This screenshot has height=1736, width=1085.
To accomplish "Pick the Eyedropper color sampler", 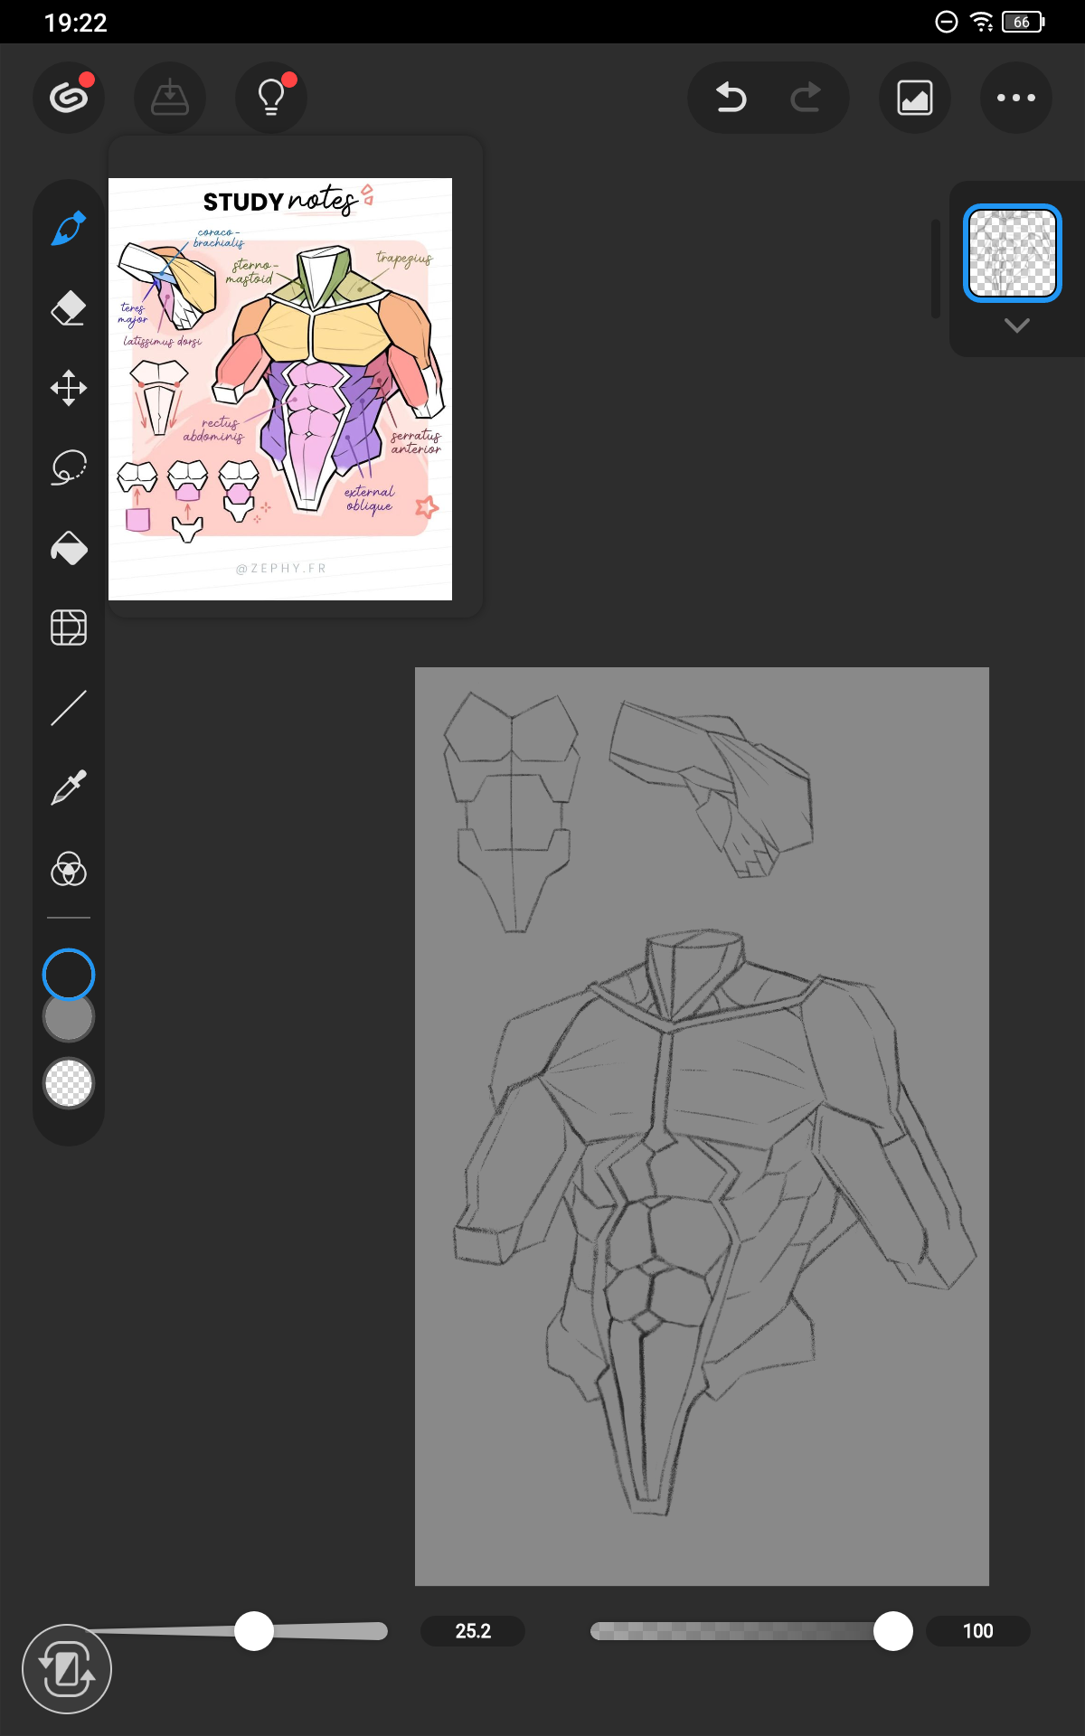I will tap(69, 788).
